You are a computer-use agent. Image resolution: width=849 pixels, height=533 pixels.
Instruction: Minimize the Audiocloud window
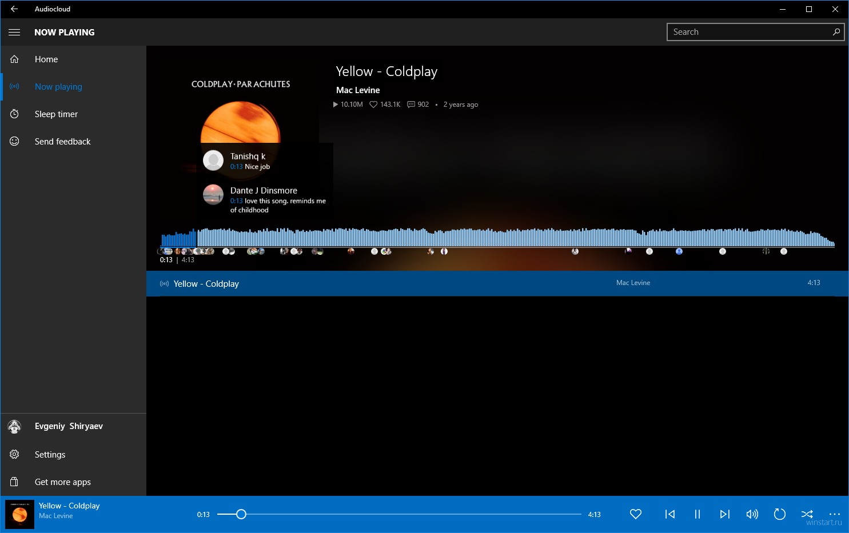tap(783, 9)
